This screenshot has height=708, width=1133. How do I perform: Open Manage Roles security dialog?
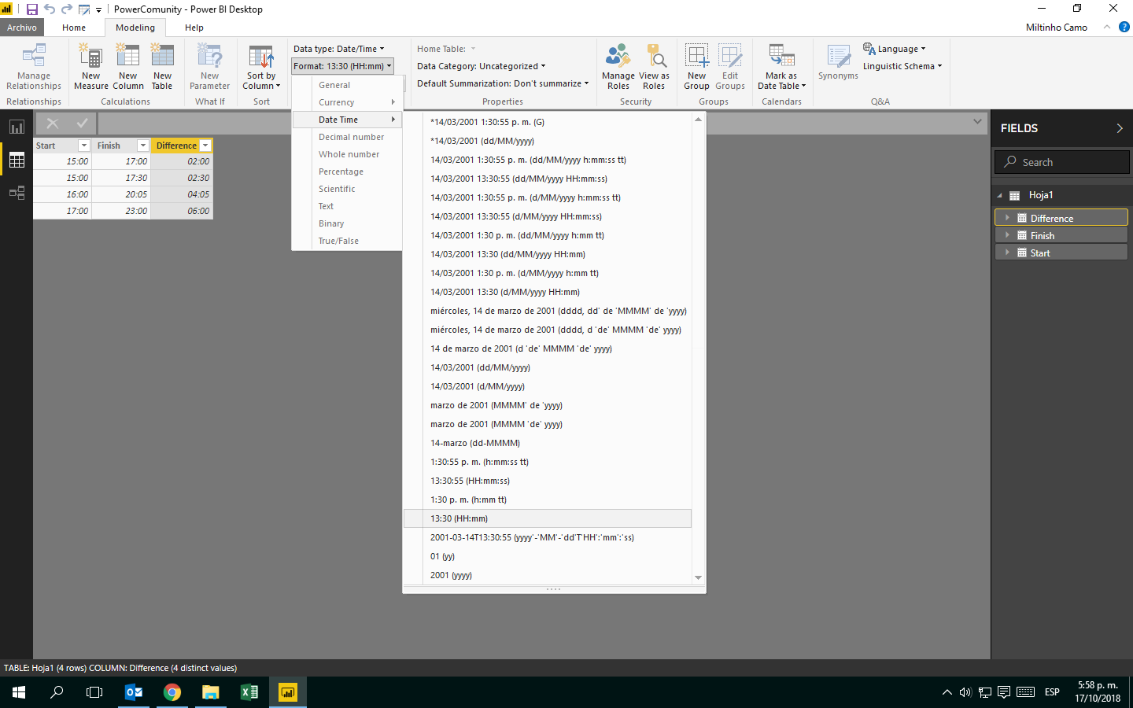(x=618, y=67)
